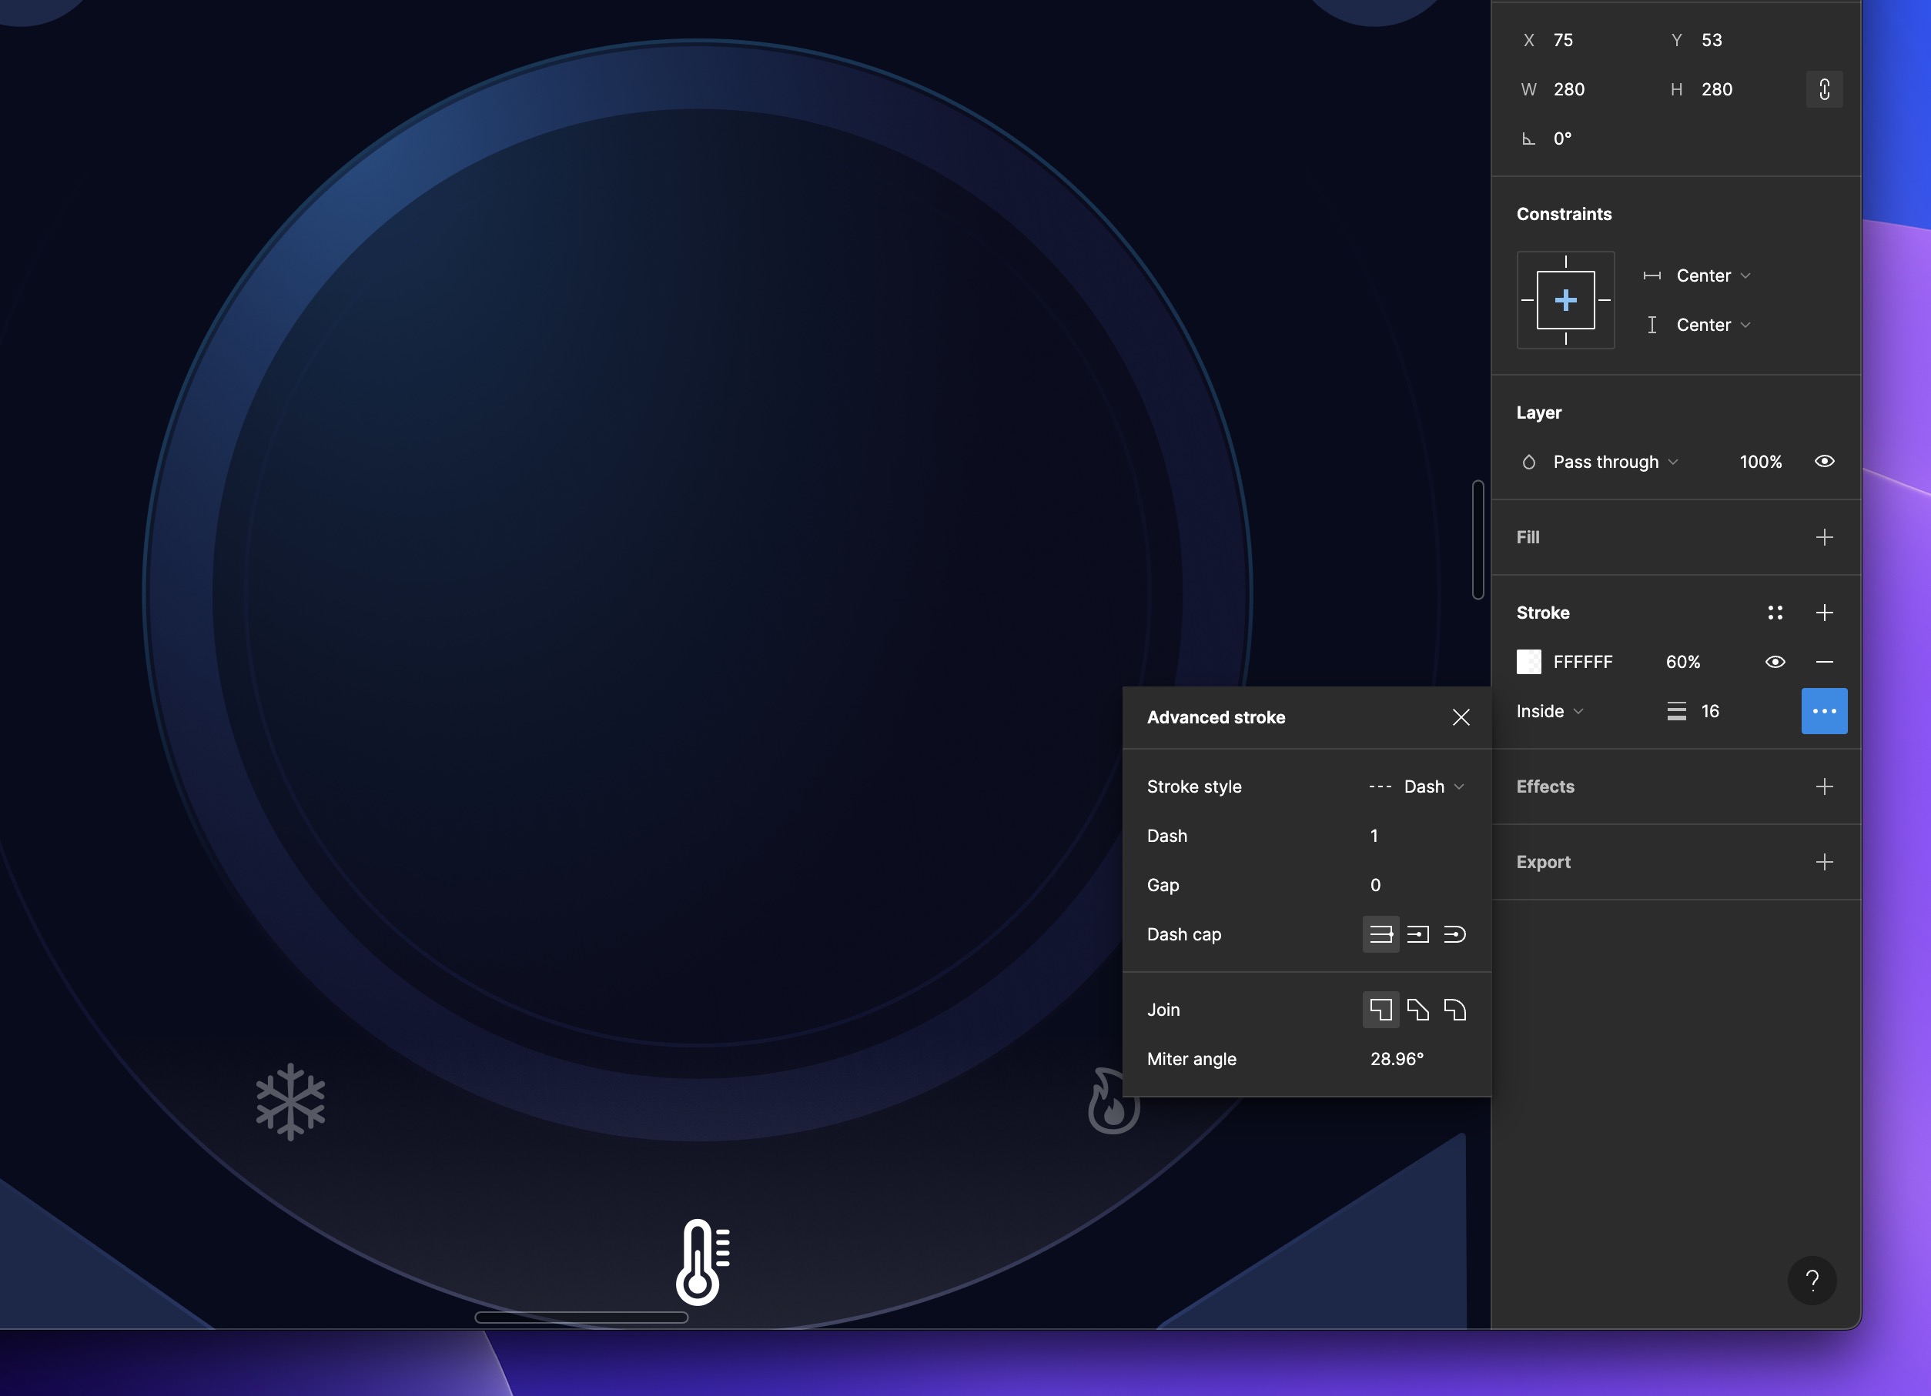Open the help question mark button

click(1812, 1281)
